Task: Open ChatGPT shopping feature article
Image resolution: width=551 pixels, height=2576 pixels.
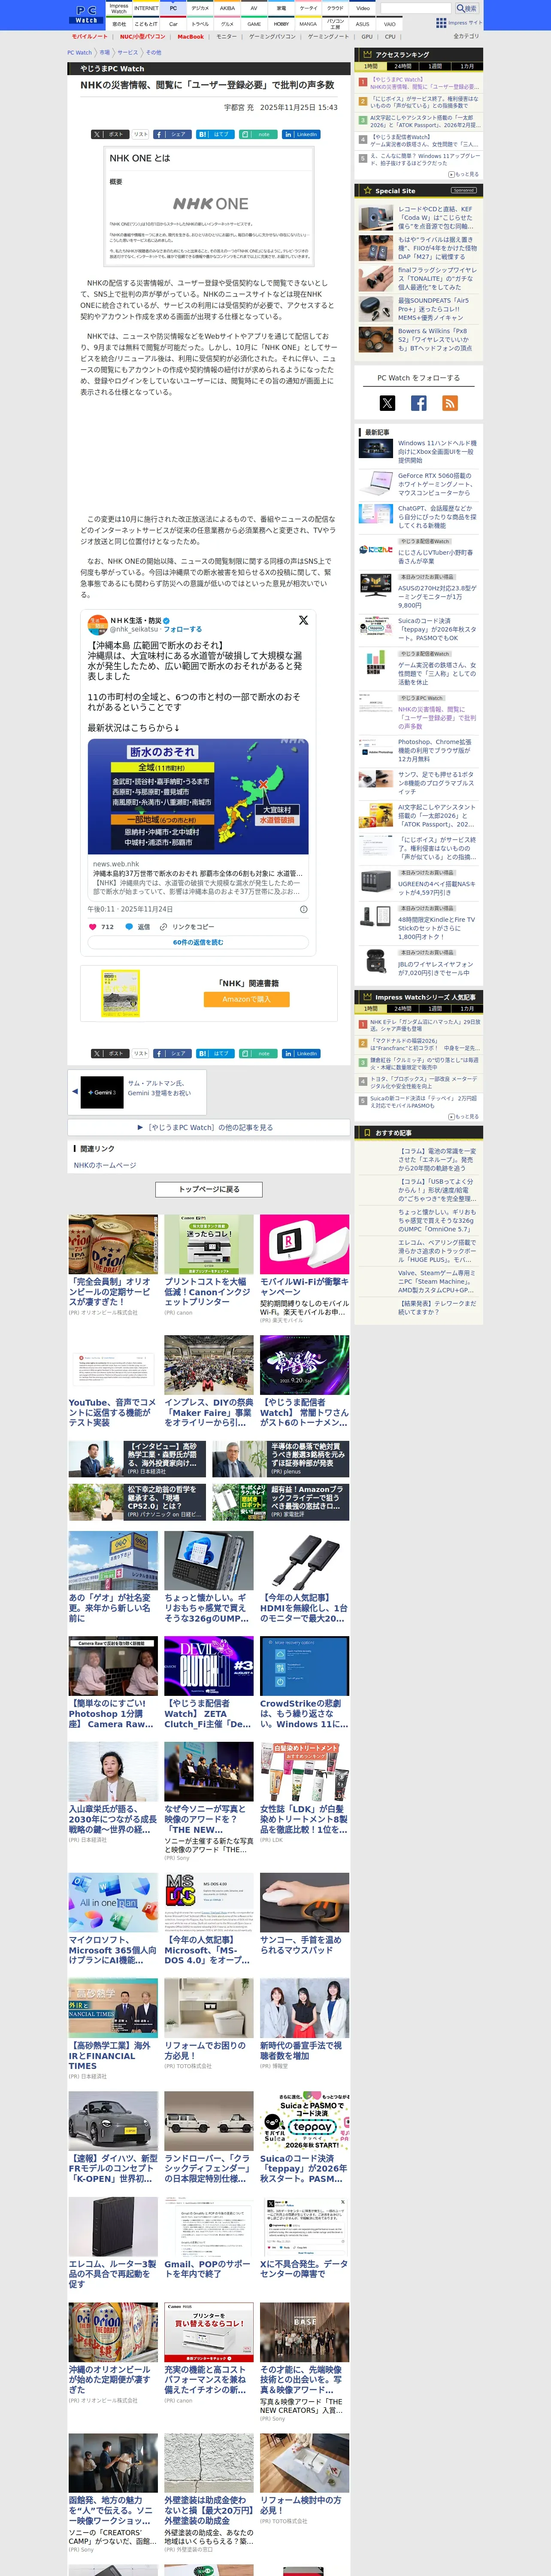Action: [x=437, y=517]
